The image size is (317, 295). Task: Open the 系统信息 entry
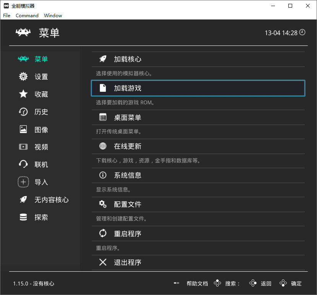coord(198,175)
